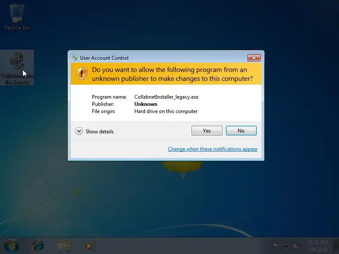This screenshot has width=339, height=254.
Task: Click the network tray icon
Action: (x=286, y=246)
